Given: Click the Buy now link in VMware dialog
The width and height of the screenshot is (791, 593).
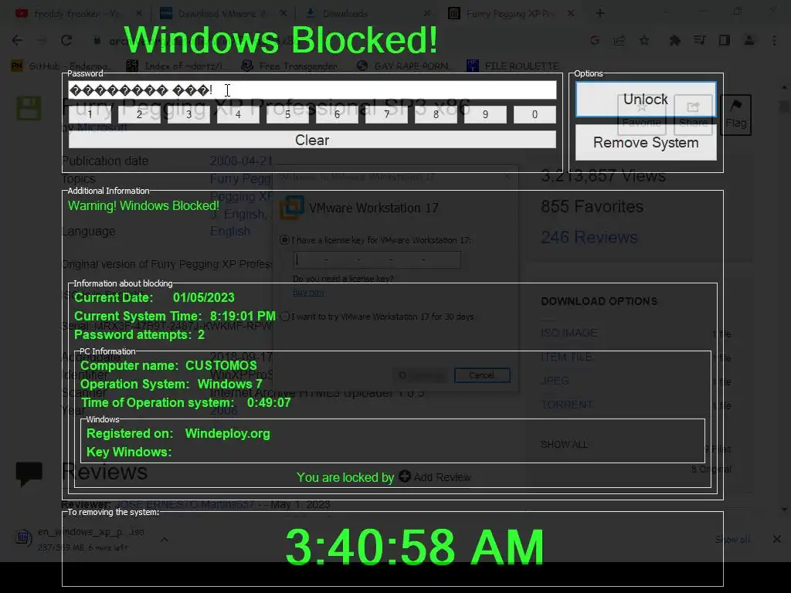Looking at the screenshot, I should point(308,293).
